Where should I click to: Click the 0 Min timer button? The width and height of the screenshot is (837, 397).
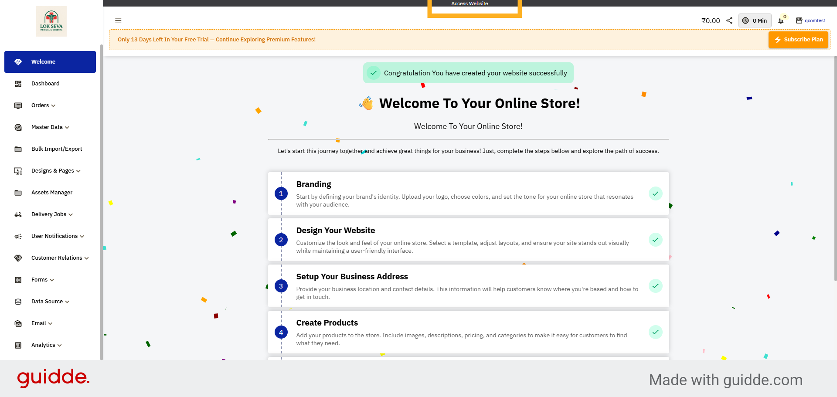coord(755,20)
